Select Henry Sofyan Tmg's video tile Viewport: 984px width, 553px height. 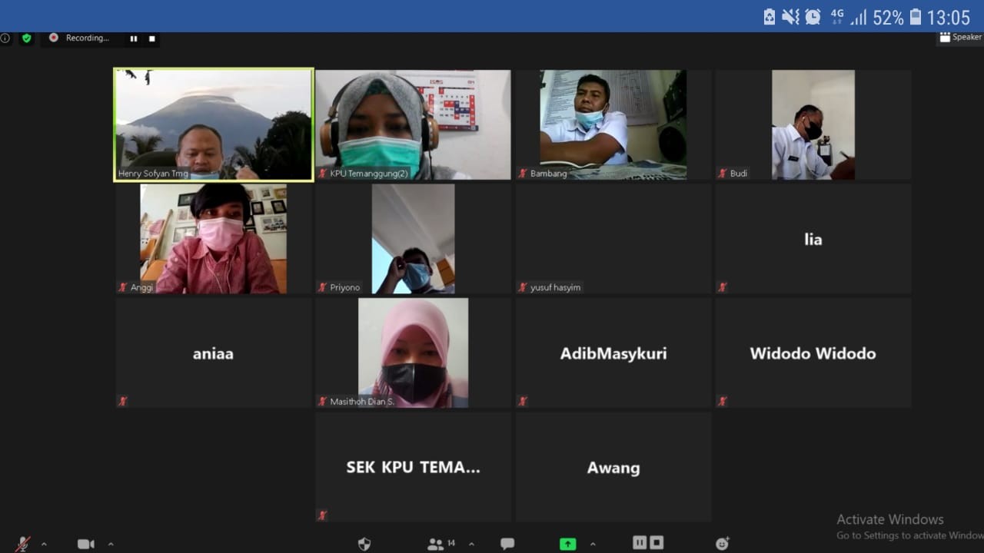pyautogui.click(x=214, y=124)
